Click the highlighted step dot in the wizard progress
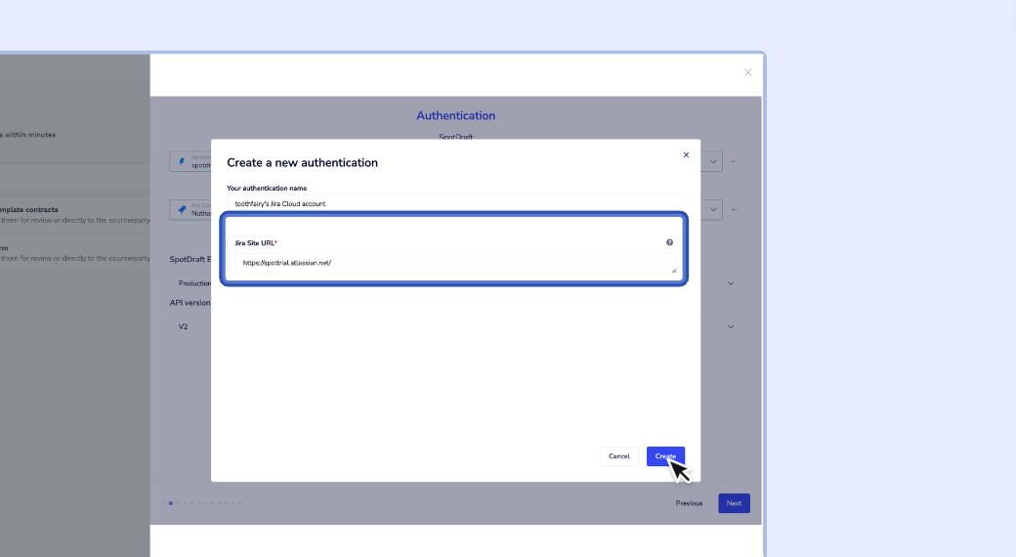The width and height of the screenshot is (1016, 557). [x=170, y=503]
